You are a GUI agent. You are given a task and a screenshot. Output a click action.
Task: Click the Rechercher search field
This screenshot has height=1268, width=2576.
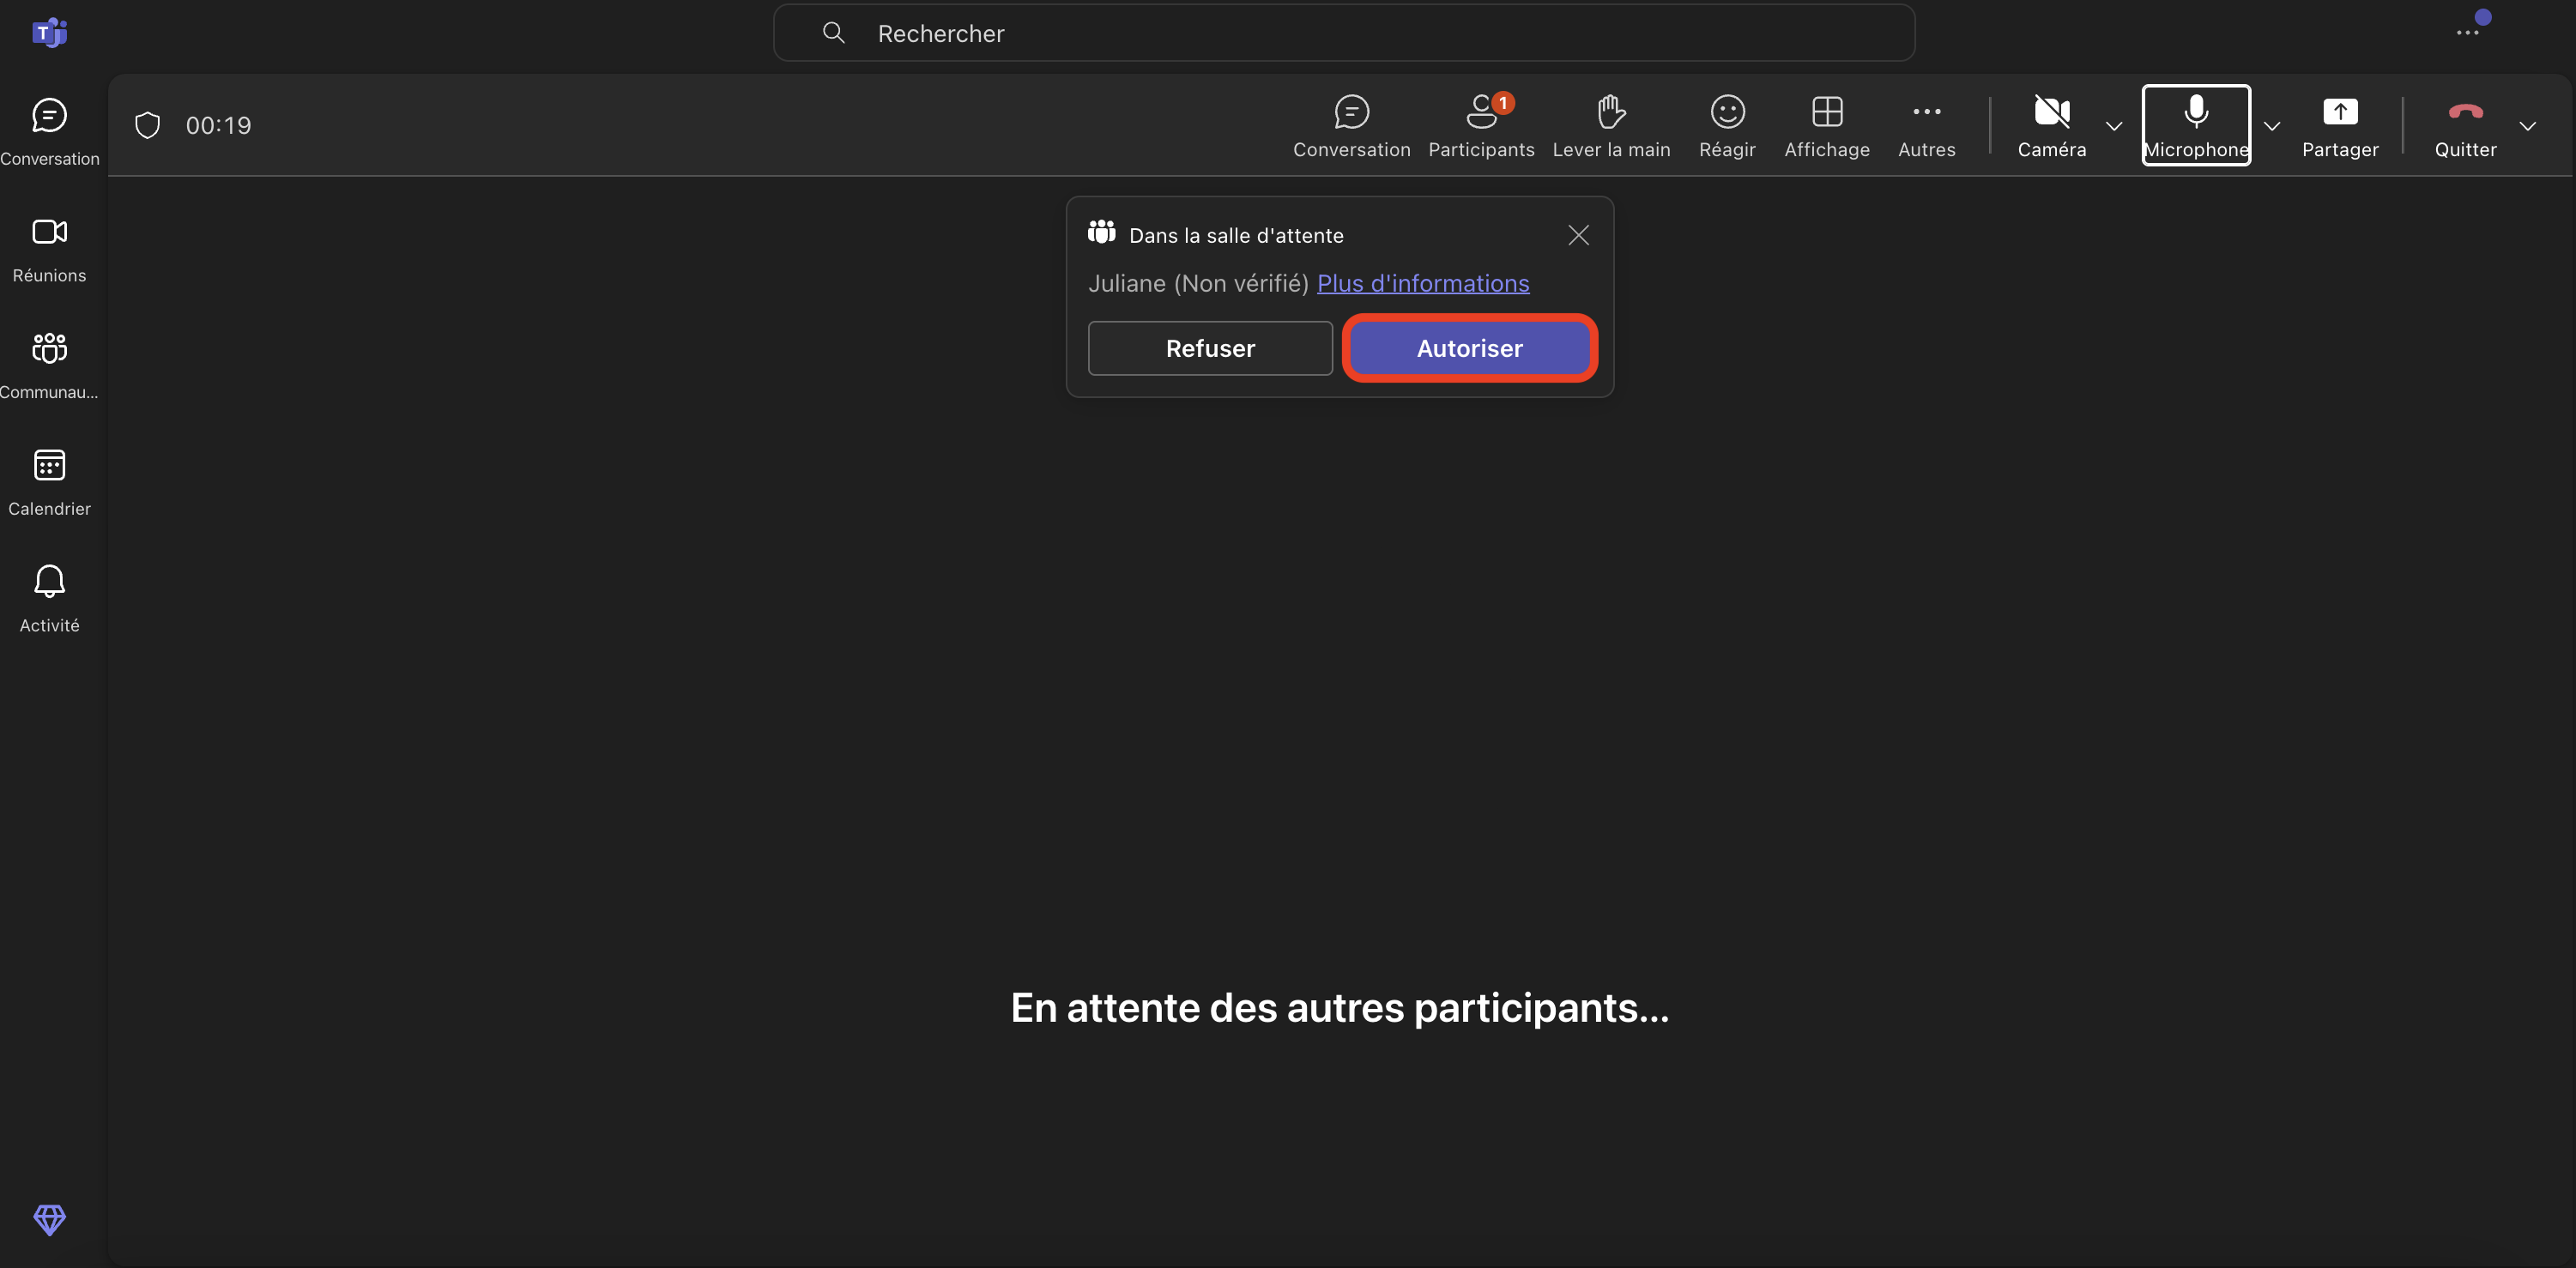[1343, 33]
